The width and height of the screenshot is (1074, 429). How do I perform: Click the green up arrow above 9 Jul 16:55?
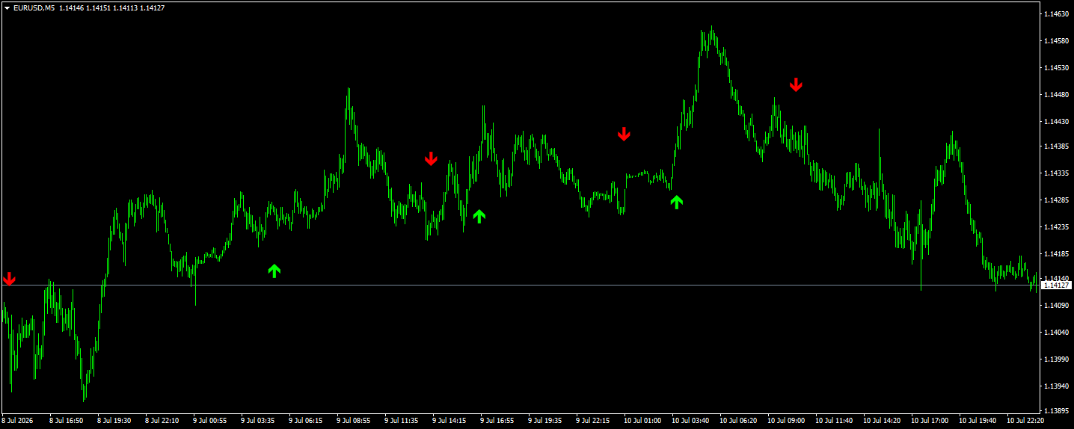click(479, 216)
